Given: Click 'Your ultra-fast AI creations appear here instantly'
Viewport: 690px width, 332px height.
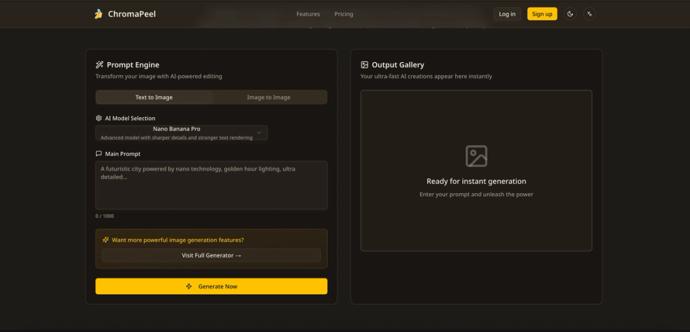Looking at the screenshot, I should point(426,76).
